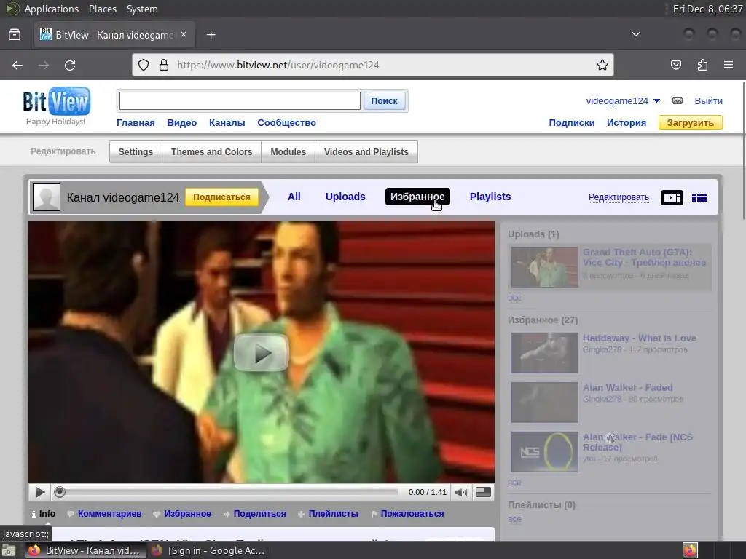Switch to player view layout icon
Viewport: 746px width, 559px height.
672,197
